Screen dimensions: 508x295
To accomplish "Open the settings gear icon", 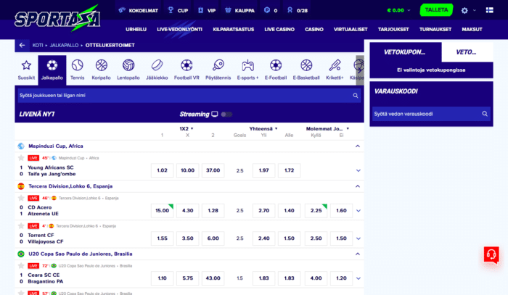I will click(464, 10).
